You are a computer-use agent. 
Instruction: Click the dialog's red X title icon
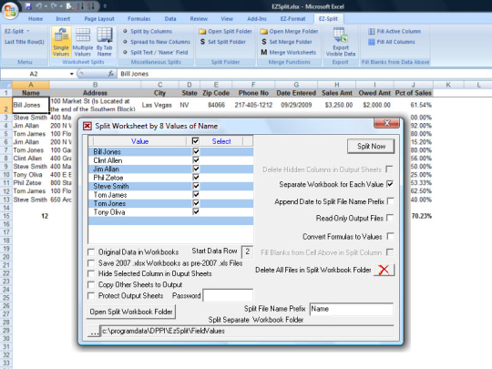tap(87, 126)
